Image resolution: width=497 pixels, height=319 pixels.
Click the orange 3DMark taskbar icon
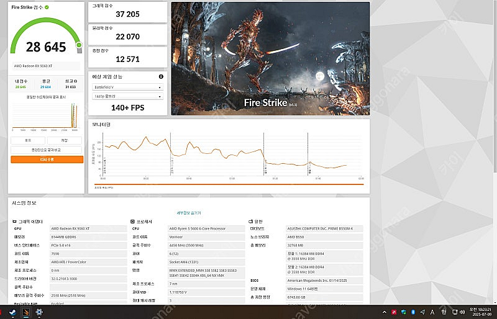(25, 312)
